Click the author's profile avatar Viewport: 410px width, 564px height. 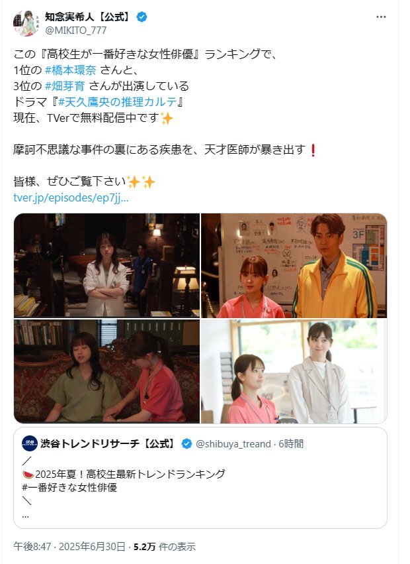(x=26, y=23)
